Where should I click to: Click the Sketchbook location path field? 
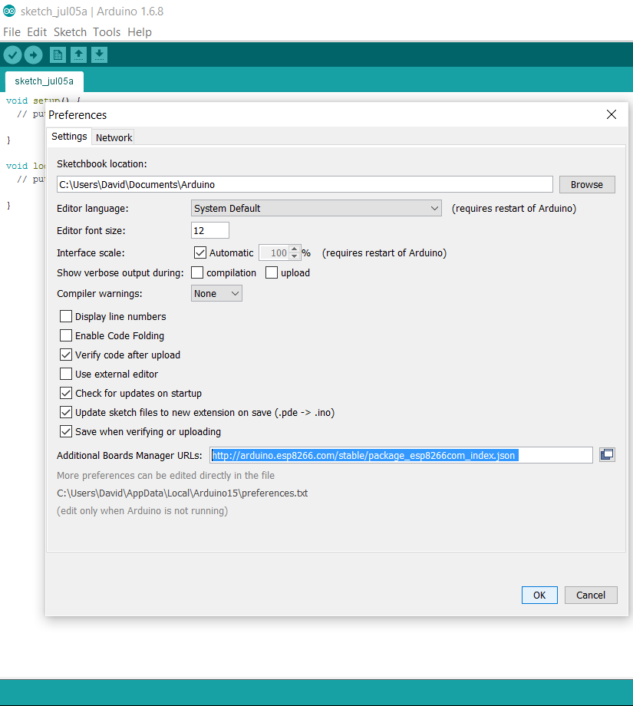[x=305, y=184]
